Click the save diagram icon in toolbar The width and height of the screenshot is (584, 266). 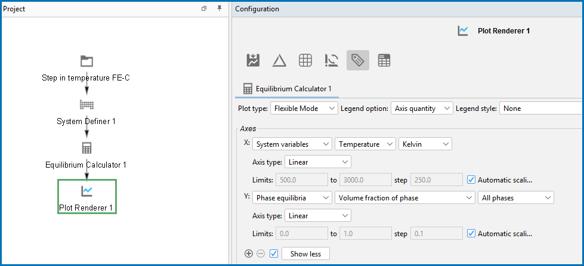point(254,60)
